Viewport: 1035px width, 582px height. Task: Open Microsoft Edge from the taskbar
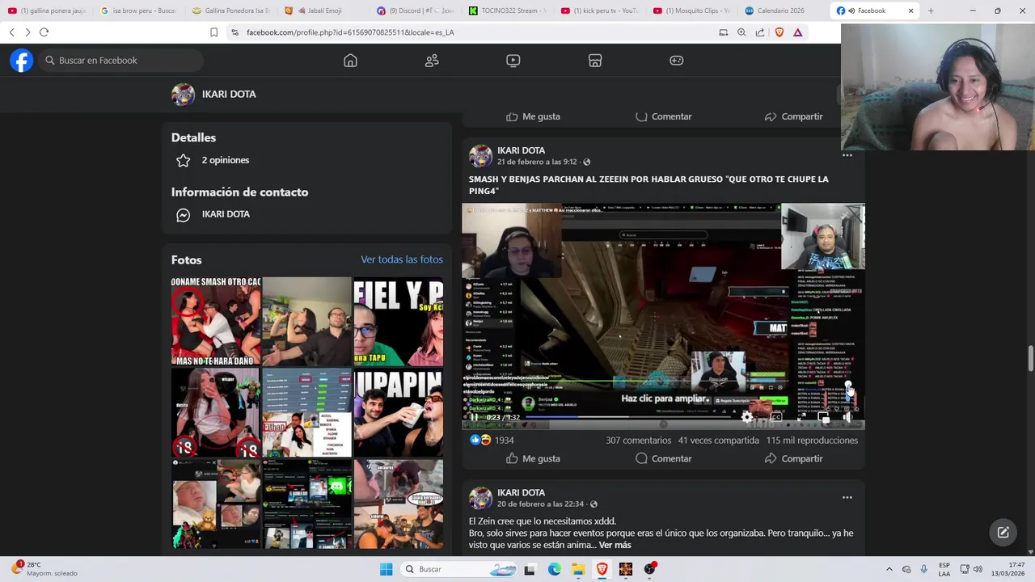point(554,569)
